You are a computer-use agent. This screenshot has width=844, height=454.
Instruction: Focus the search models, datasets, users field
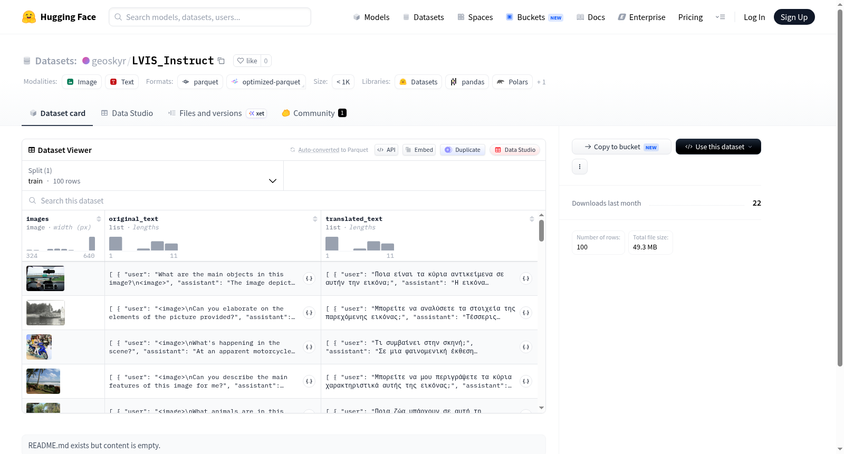[210, 17]
